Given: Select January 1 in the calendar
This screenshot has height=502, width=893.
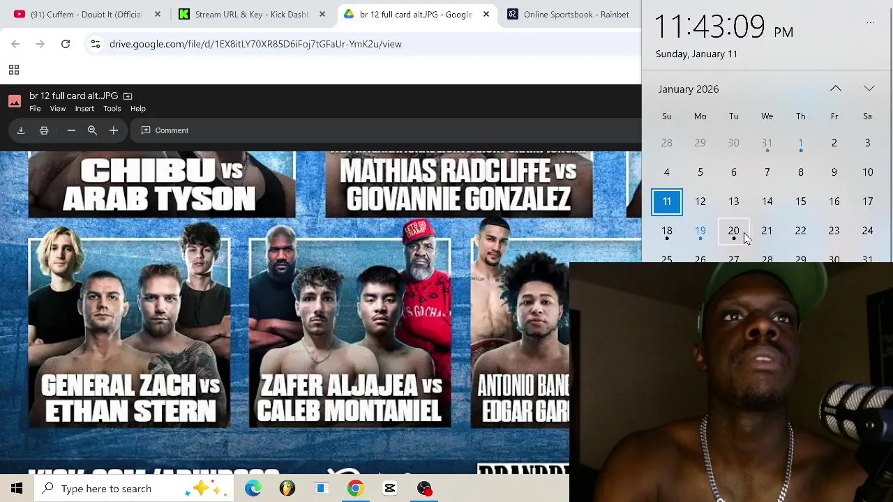Looking at the screenshot, I should [x=801, y=143].
